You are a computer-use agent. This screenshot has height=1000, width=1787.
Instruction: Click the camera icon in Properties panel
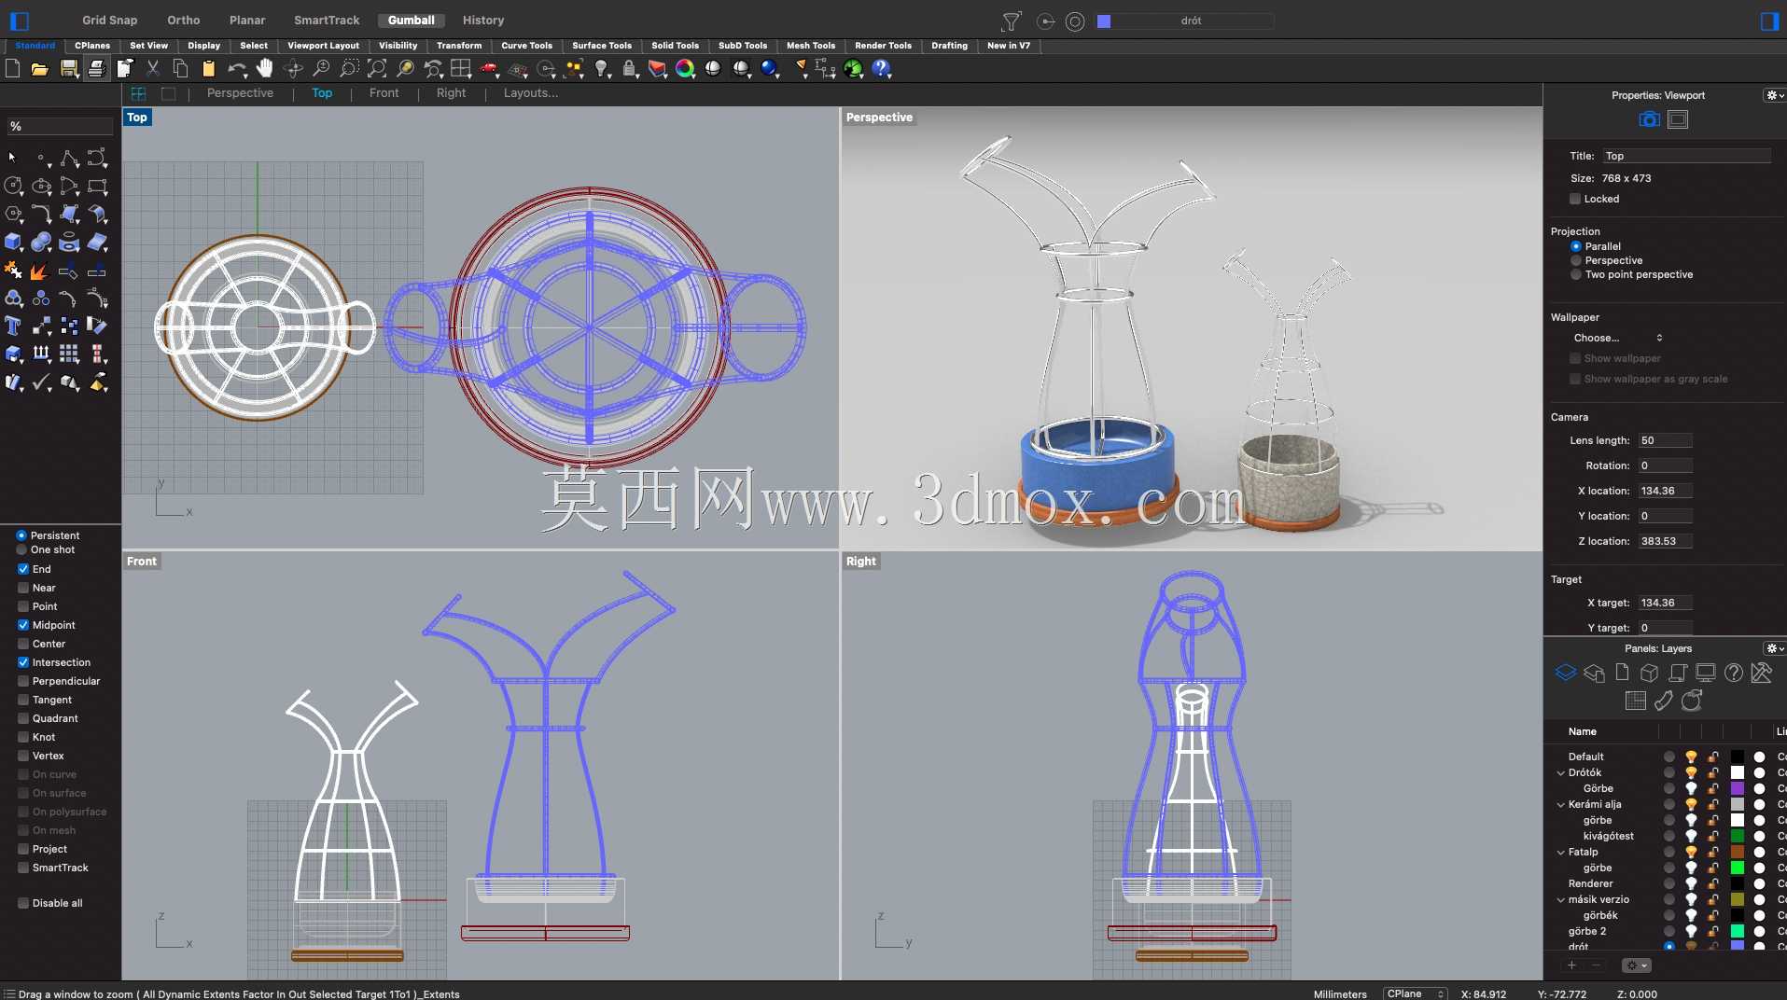pos(1649,119)
